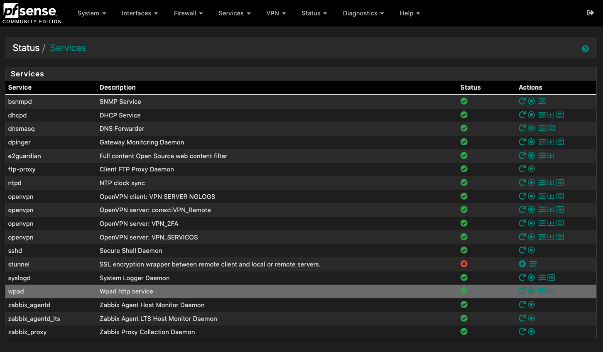Open ntpd related settings icon

coord(542,182)
